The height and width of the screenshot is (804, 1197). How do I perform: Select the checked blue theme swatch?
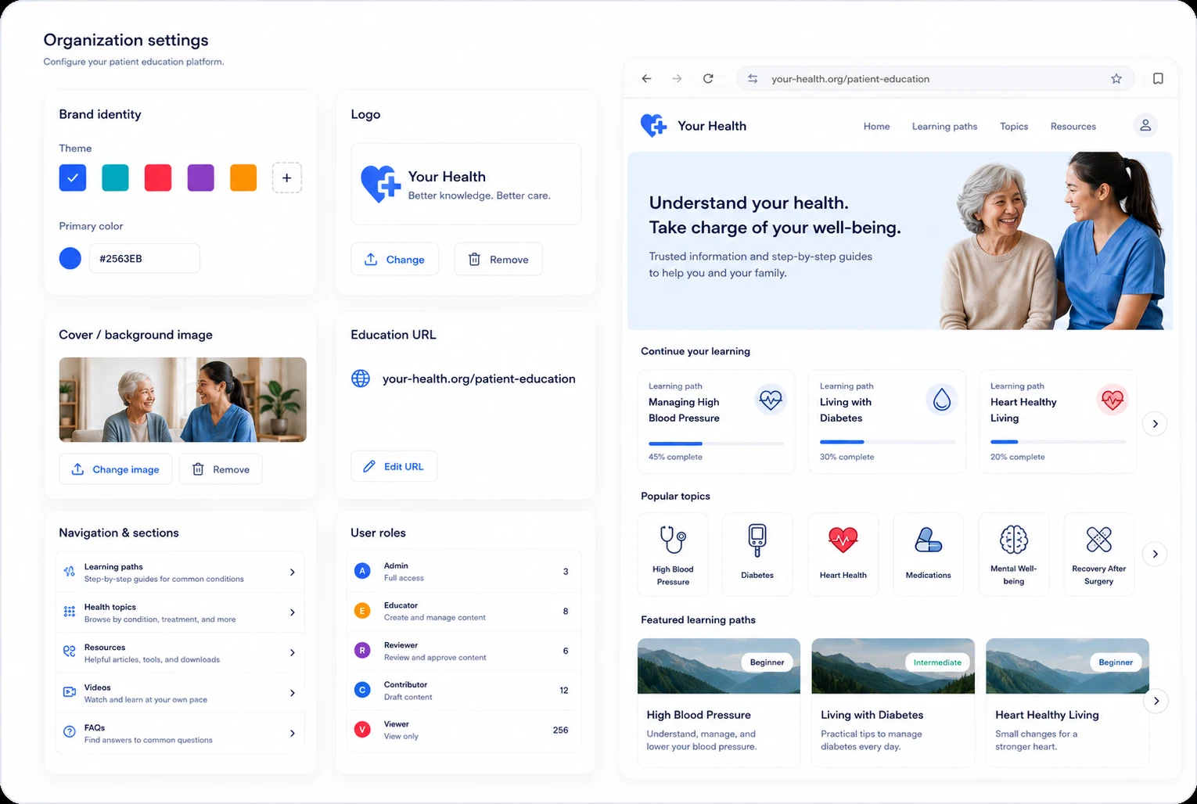(x=73, y=178)
